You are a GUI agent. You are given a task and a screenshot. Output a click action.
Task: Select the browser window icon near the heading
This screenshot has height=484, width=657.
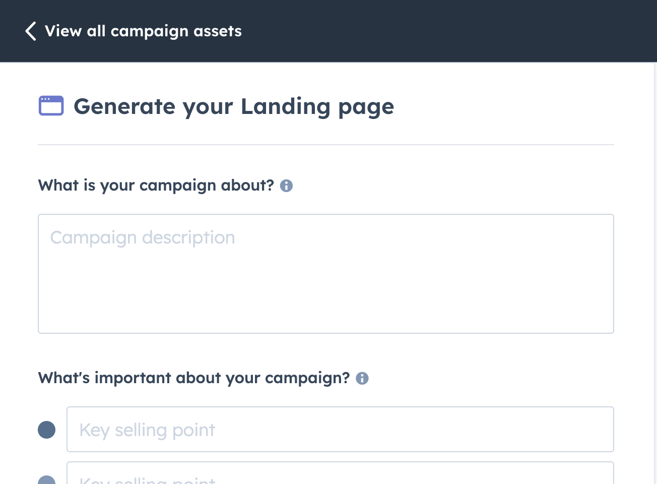51,106
